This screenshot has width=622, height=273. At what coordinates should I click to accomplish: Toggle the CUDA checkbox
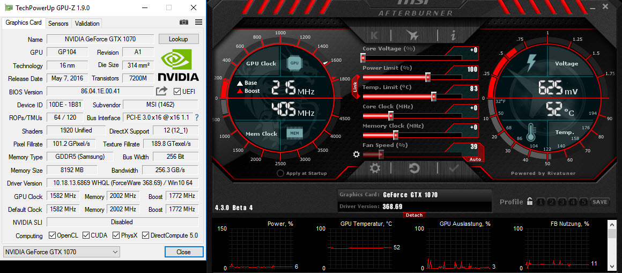point(86,235)
